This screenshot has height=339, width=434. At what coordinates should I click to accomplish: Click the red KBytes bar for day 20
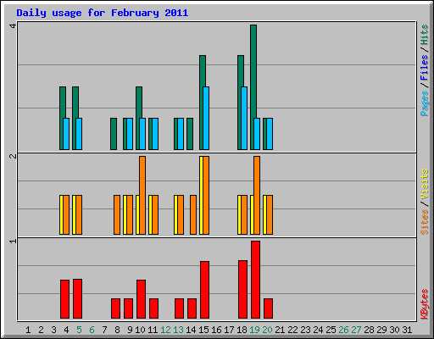(268, 308)
